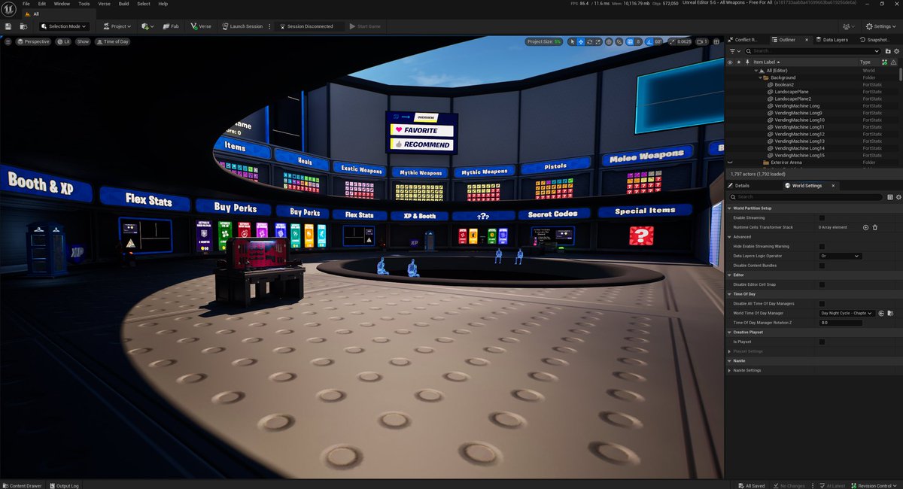Click use-selected arrow for Time Of Day Manager

click(881, 313)
